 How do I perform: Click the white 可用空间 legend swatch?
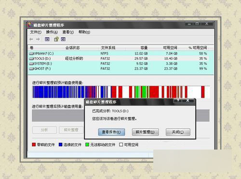(121, 145)
